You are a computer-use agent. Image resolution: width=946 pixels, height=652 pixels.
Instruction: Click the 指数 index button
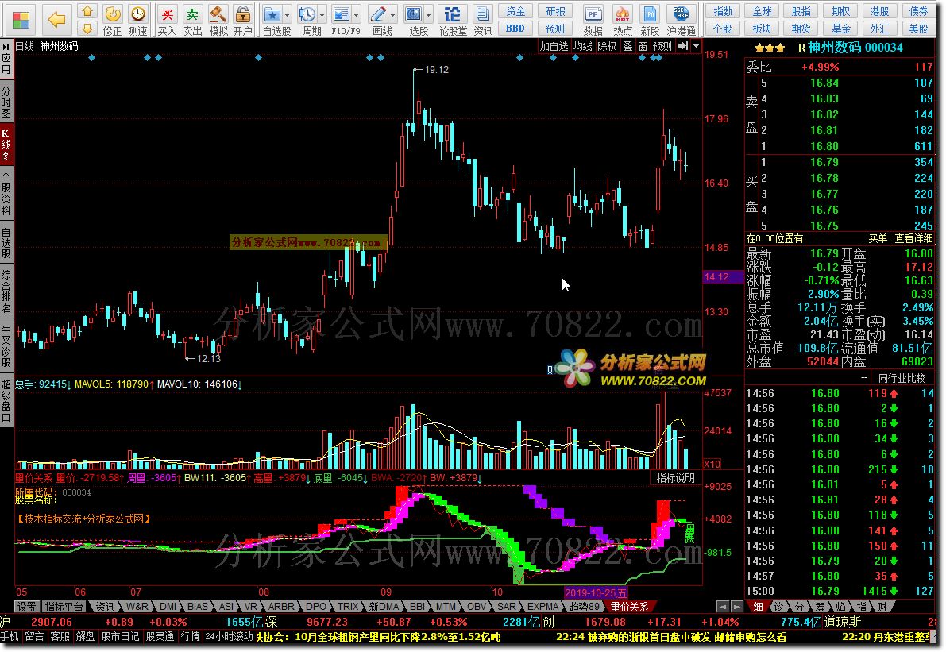click(723, 11)
